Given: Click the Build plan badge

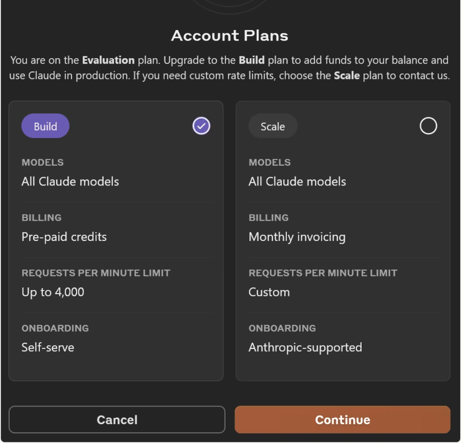Looking at the screenshot, I should pos(45,126).
